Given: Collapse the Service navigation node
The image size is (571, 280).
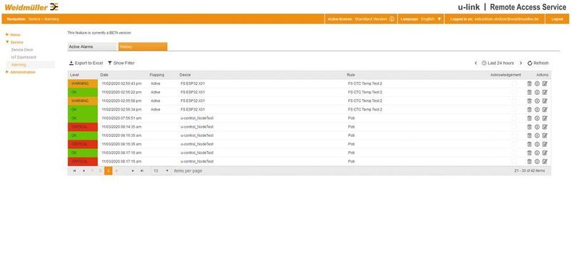Looking at the screenshot, I should (7, 42).
